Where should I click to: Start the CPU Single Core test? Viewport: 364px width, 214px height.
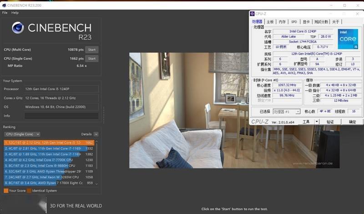pyautogui.click(x=92, y=59)
